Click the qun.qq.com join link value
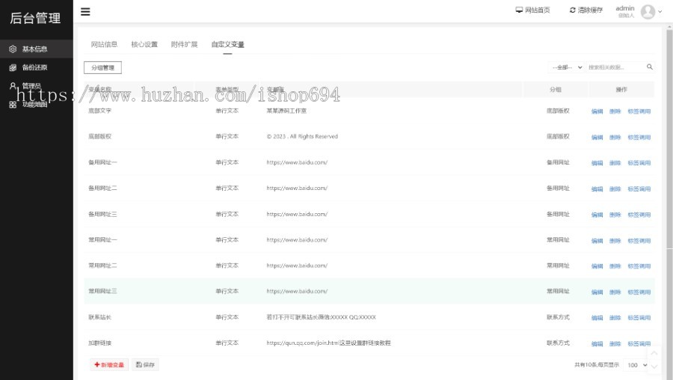The width and height of the screenshot is (673, 380). [x=328, y=343]
